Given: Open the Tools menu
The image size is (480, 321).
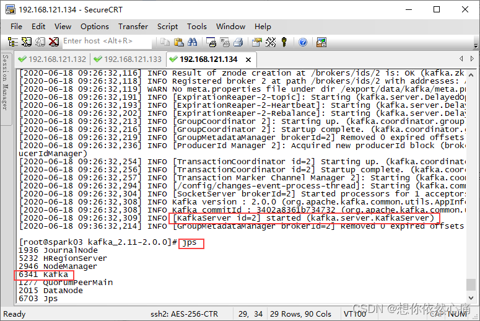Looking at the screenshot, I should pos(197,27).
